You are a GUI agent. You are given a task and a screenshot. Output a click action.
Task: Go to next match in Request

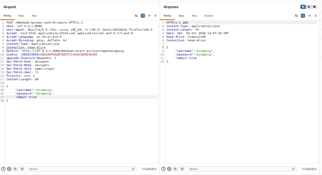(22, 169)
